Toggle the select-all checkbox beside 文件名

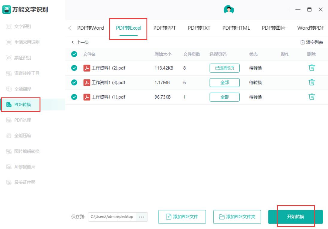pos(74,54)
